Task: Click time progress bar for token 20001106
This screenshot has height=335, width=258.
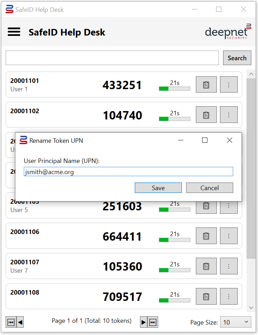Action: [x=175, y=240]
